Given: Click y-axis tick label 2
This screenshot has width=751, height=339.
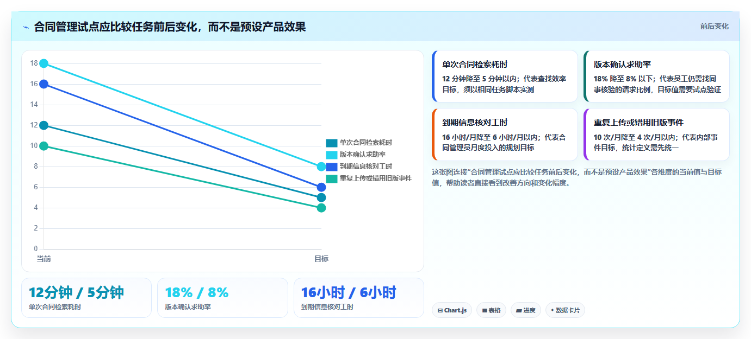Looking at the screenshot, I should point(36,228).
